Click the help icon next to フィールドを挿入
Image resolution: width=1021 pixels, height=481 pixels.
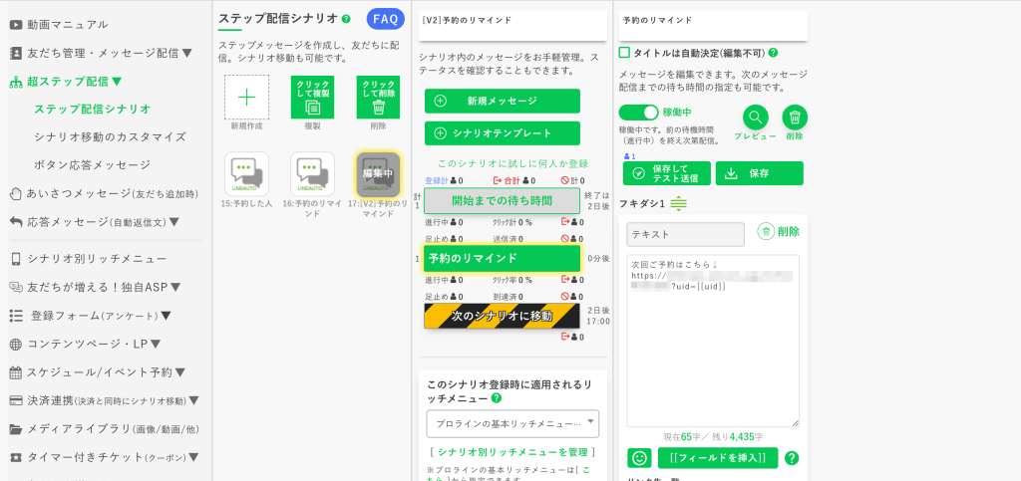(792, 458)
